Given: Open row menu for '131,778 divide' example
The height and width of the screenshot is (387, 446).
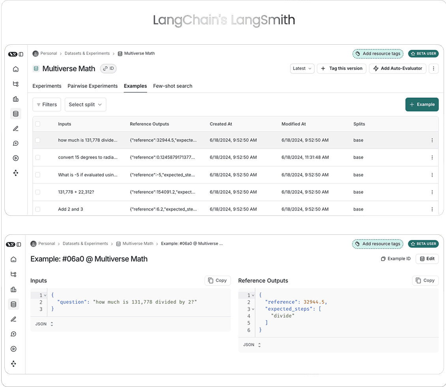Looking at the screenshot, I should click(432, 140).
